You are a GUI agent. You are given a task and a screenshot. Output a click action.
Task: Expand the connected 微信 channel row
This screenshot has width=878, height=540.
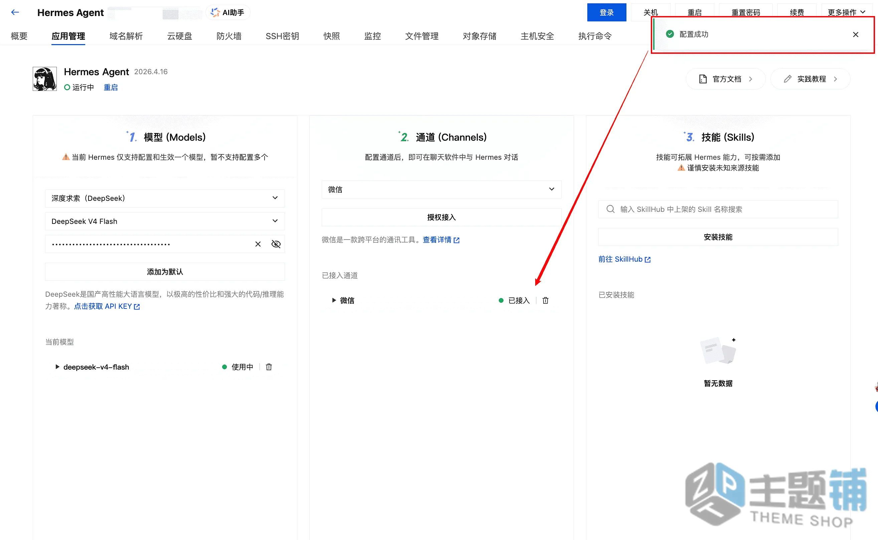pyautogui.click(x=334, y=301)
